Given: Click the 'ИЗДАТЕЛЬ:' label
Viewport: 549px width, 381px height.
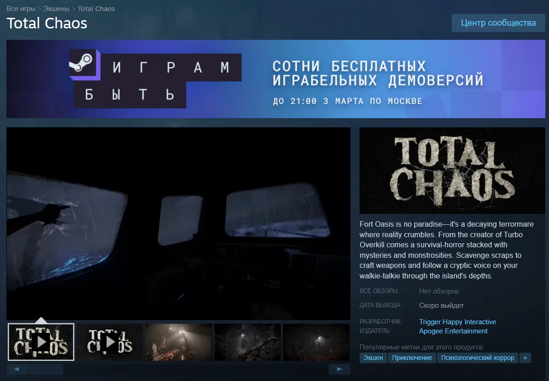Looking at the screenshot, I should click(375, 331).
